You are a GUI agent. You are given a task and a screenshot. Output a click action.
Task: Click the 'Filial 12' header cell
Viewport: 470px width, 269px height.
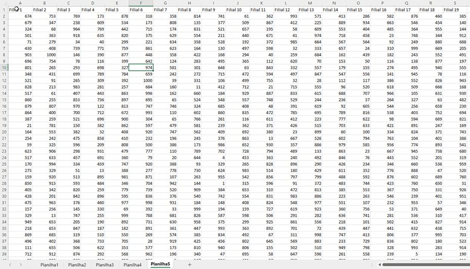[x=286, y=9]
